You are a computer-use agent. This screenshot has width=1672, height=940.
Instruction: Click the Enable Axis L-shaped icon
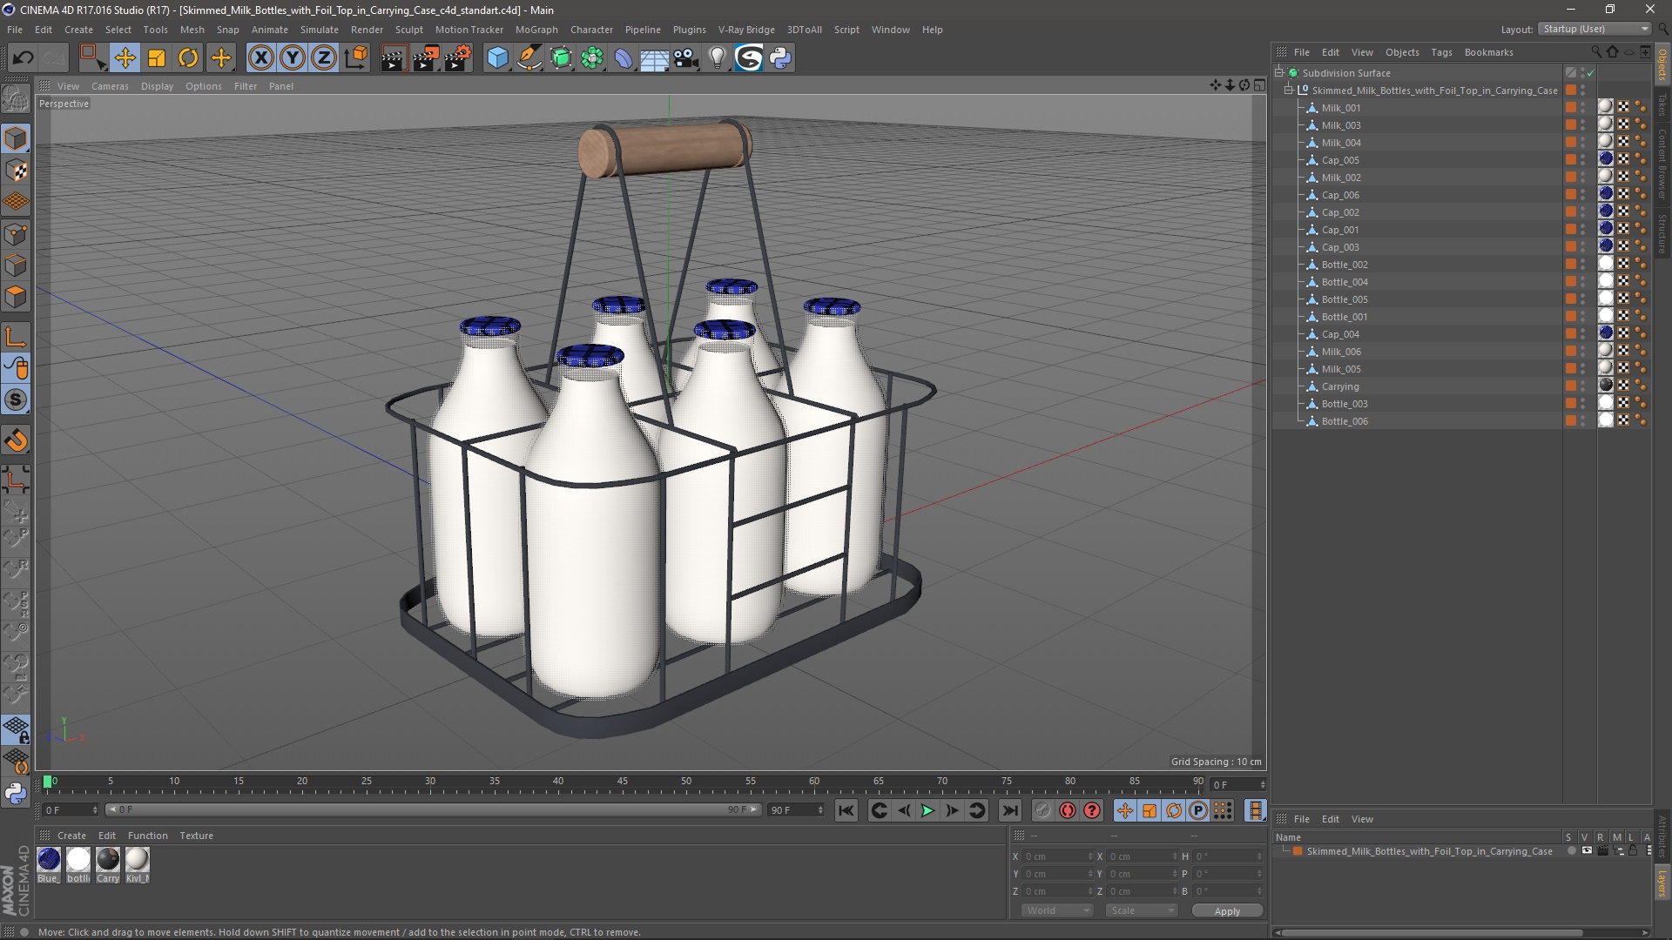16,337
